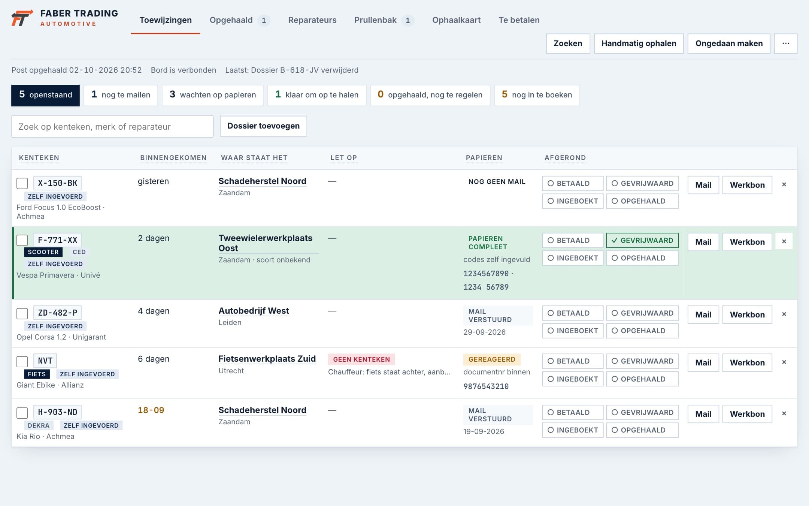Switch to the Opgehaald tab
The image size is (809, 506).
240,20
